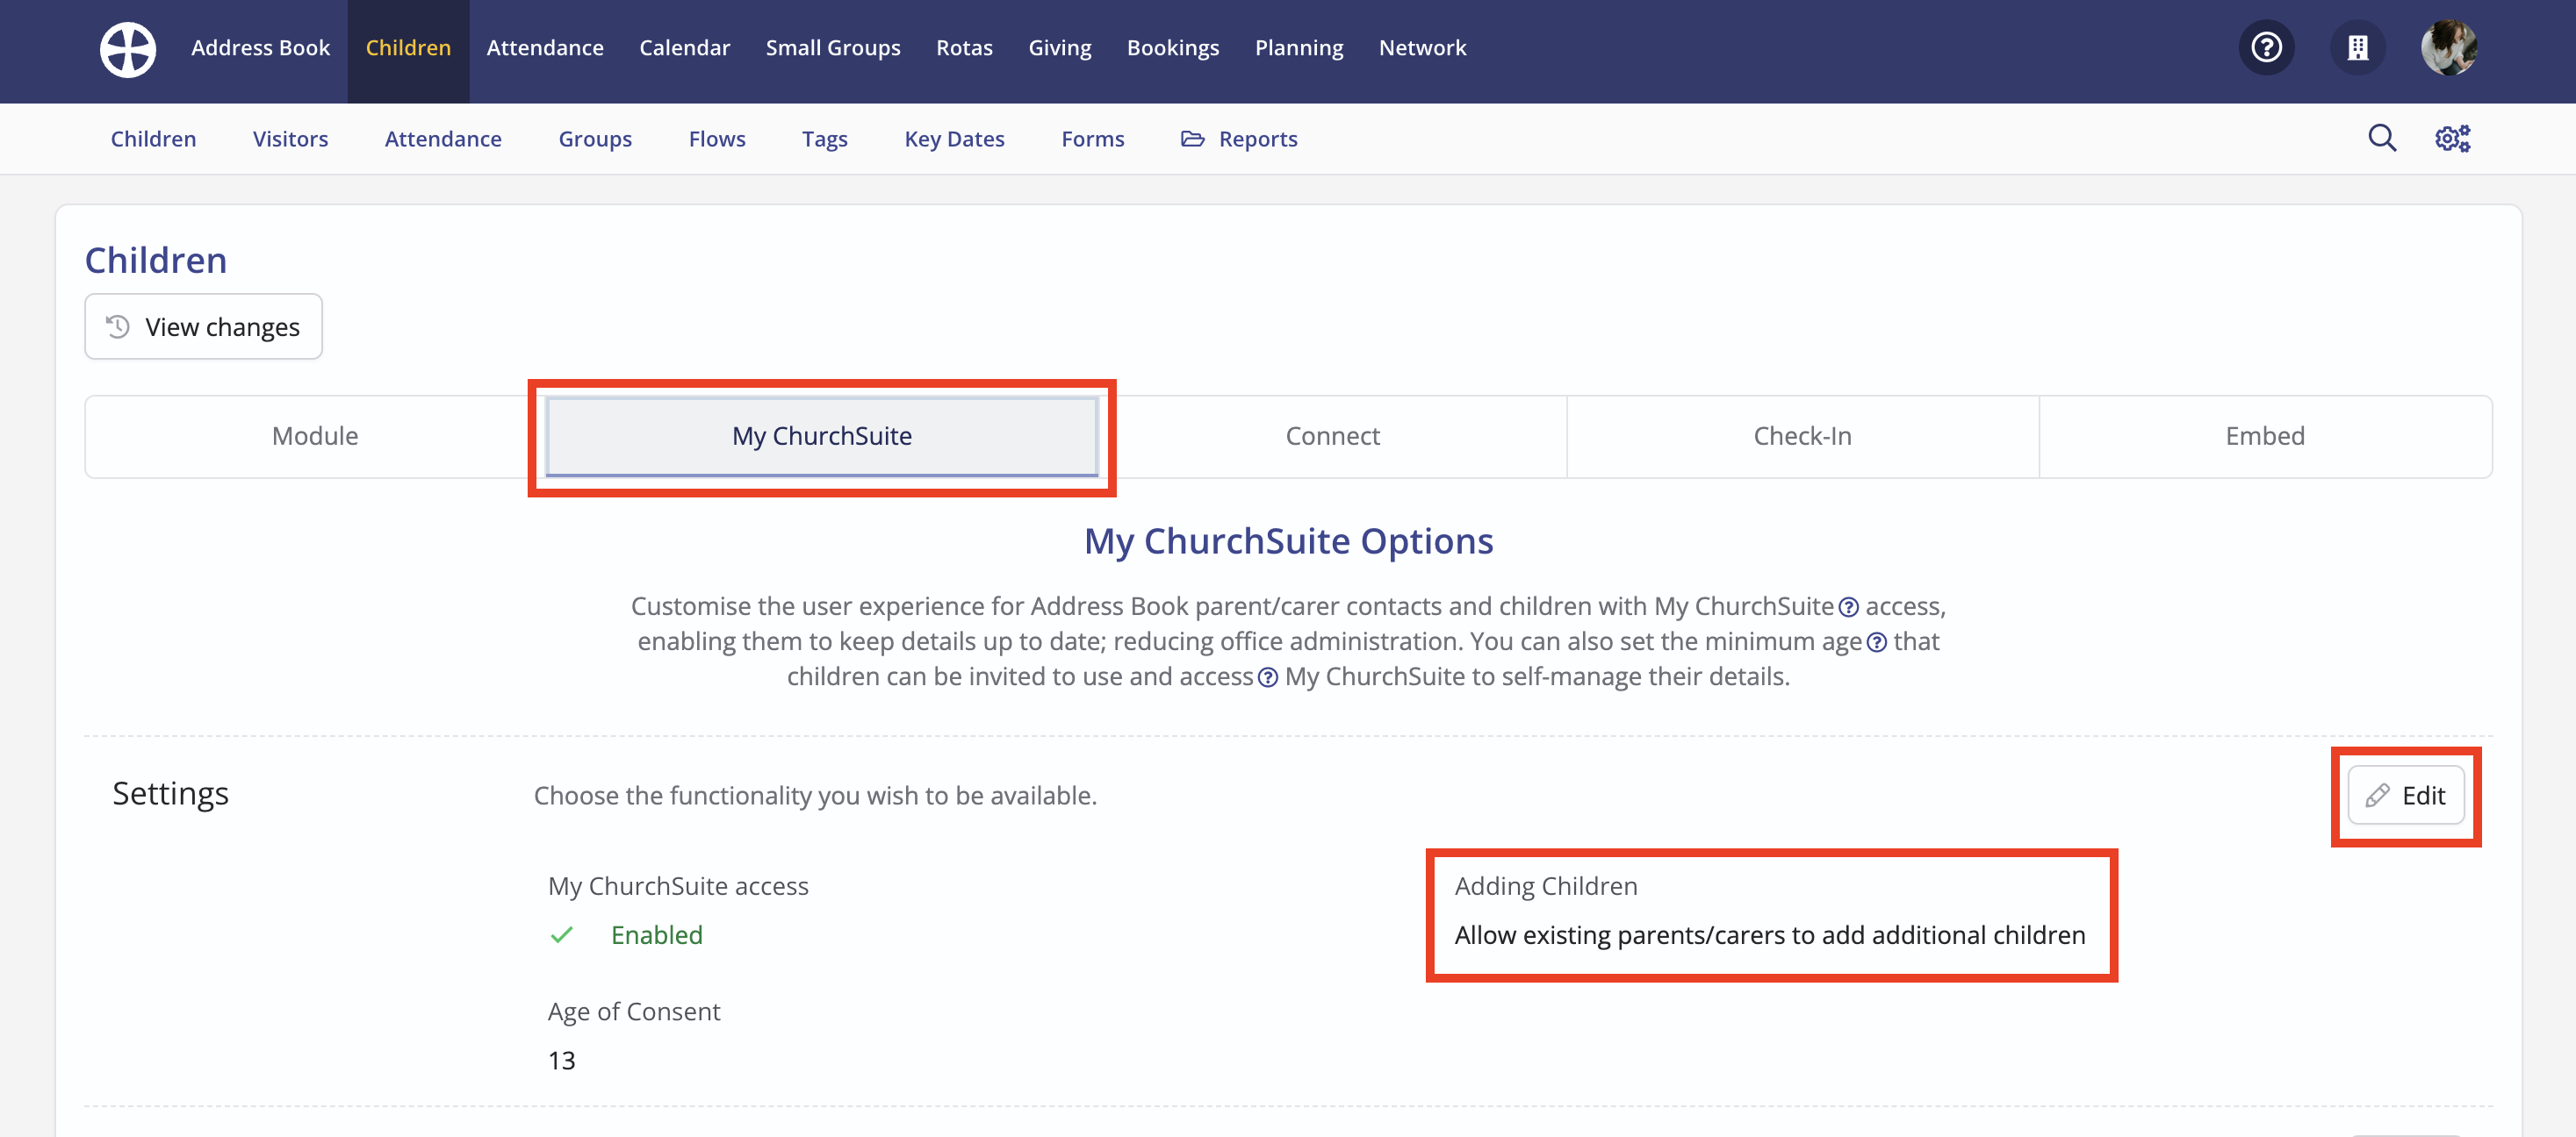Open the Network module
The width and height of the screenshot is (2576, 1137).
pyautogui.click(x=1422, y=47)
